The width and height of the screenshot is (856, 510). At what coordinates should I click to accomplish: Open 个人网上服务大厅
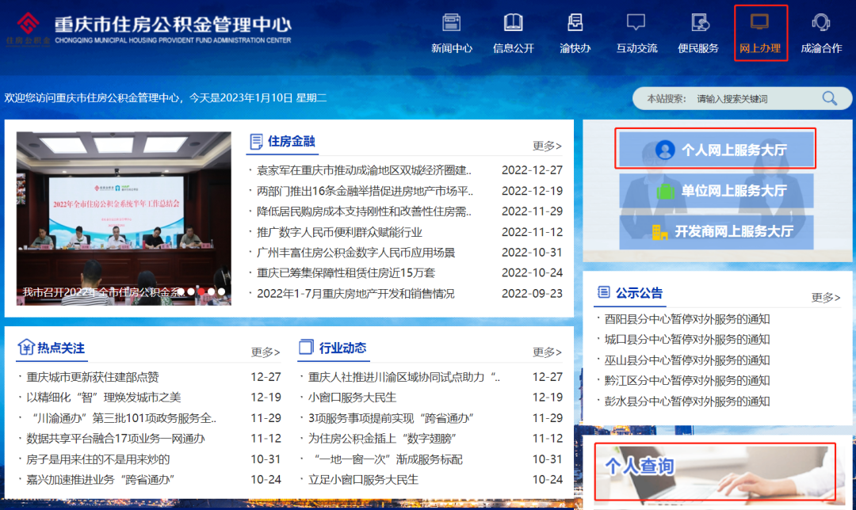tap(716, 149)
